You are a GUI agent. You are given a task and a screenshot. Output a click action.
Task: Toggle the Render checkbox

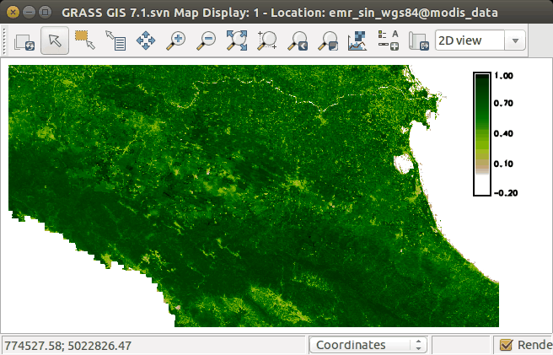506,345
